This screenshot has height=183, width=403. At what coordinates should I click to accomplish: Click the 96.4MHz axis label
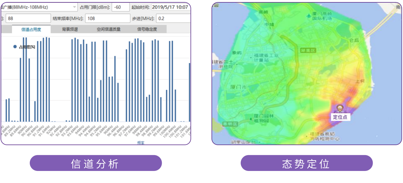tap(113, 131)
